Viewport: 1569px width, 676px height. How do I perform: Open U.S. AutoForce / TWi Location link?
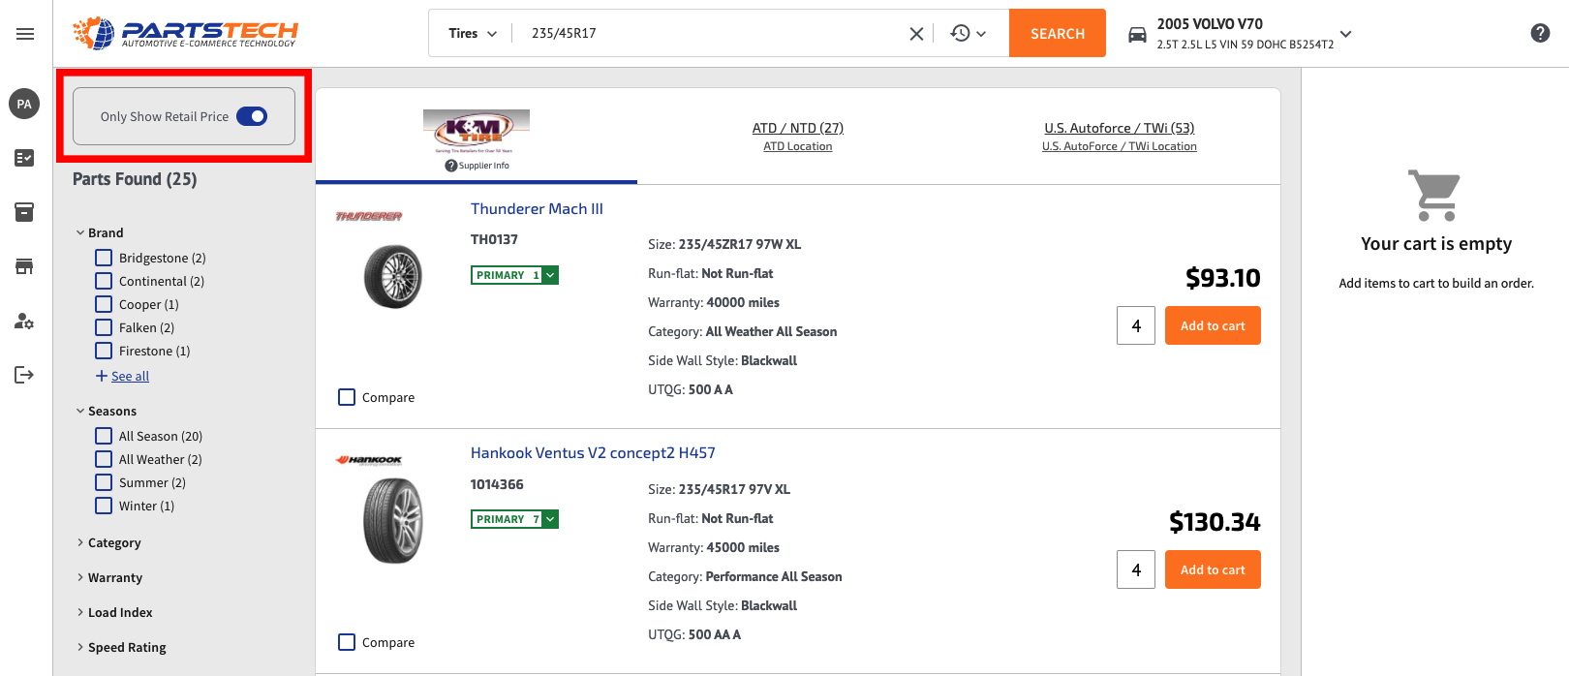click(x=1120, y=146)
